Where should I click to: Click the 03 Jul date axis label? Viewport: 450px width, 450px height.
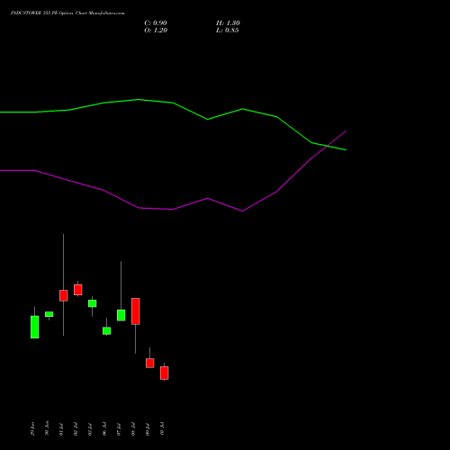[x=90, y=429]
